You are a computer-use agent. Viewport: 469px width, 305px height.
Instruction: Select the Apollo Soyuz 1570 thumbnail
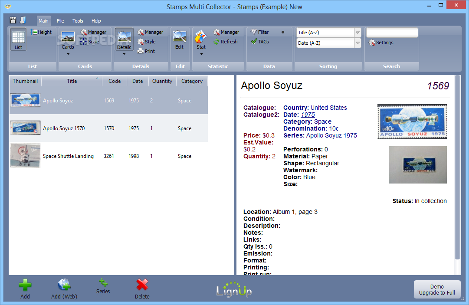click(26, 128)
